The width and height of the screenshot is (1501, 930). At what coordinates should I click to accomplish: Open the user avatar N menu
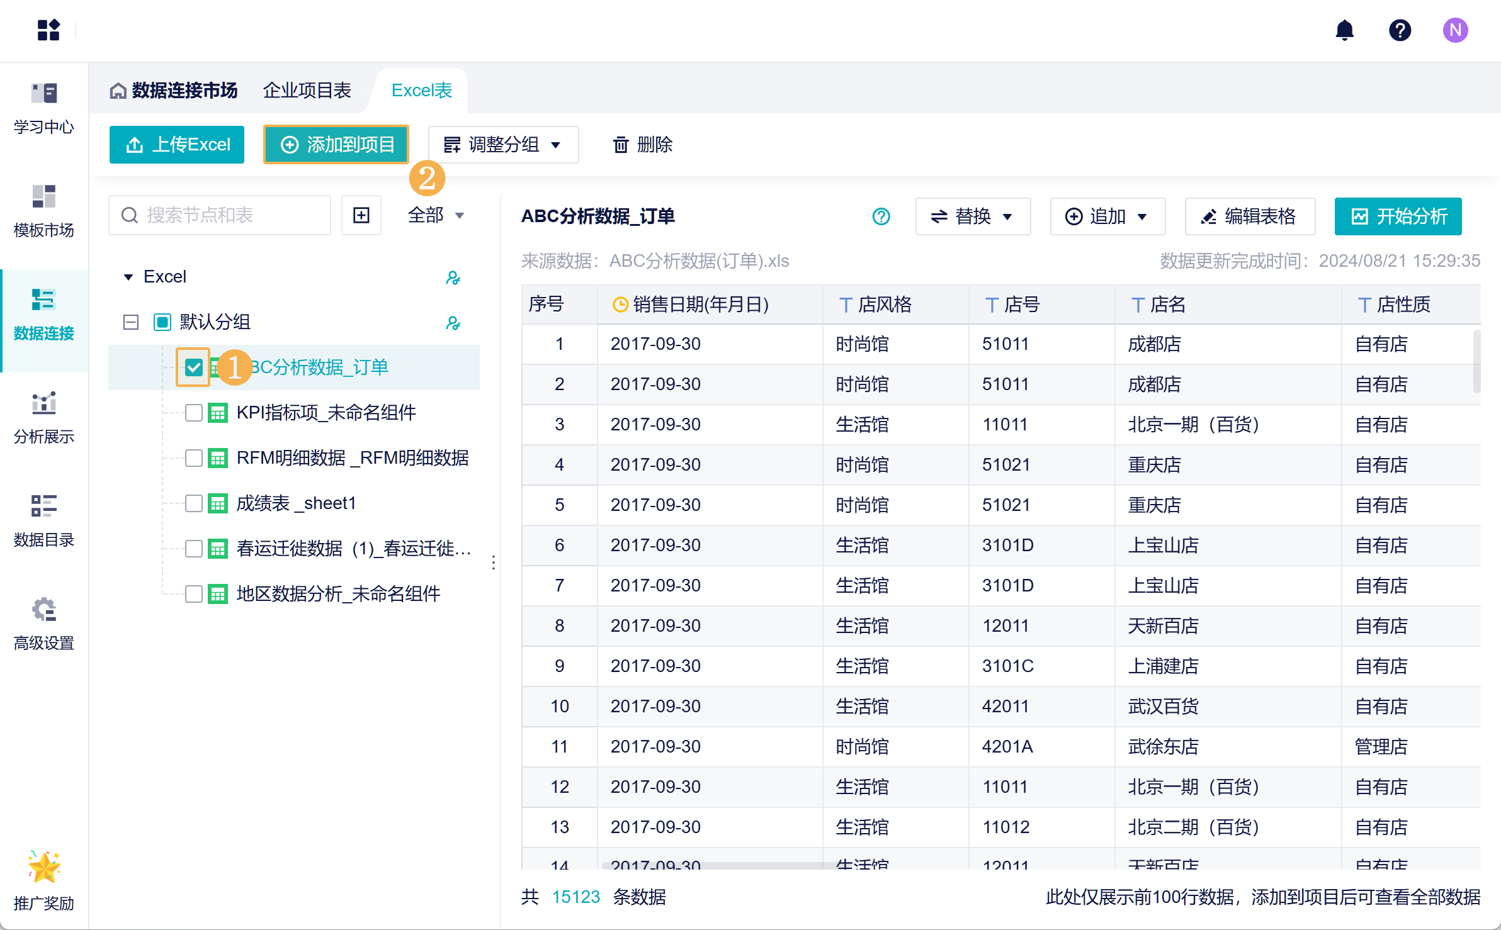click(x=1455, y=30)
